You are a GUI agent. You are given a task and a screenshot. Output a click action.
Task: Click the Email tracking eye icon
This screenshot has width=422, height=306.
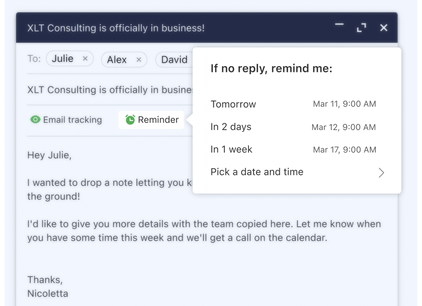point(35,120)
